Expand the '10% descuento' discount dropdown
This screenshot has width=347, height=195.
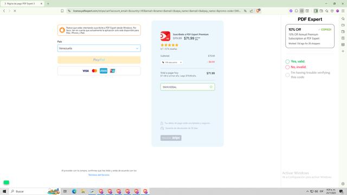click(172, 62)
